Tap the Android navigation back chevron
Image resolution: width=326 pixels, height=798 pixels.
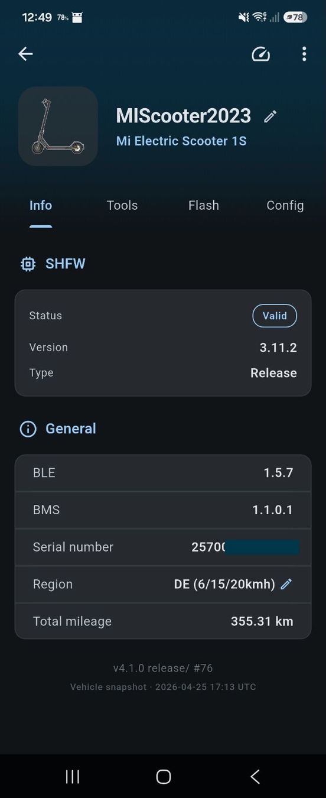coord(255,777)
